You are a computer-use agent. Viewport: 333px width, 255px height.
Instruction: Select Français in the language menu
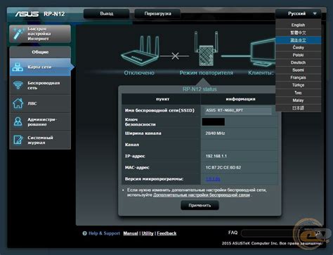(x=298, y=77)
